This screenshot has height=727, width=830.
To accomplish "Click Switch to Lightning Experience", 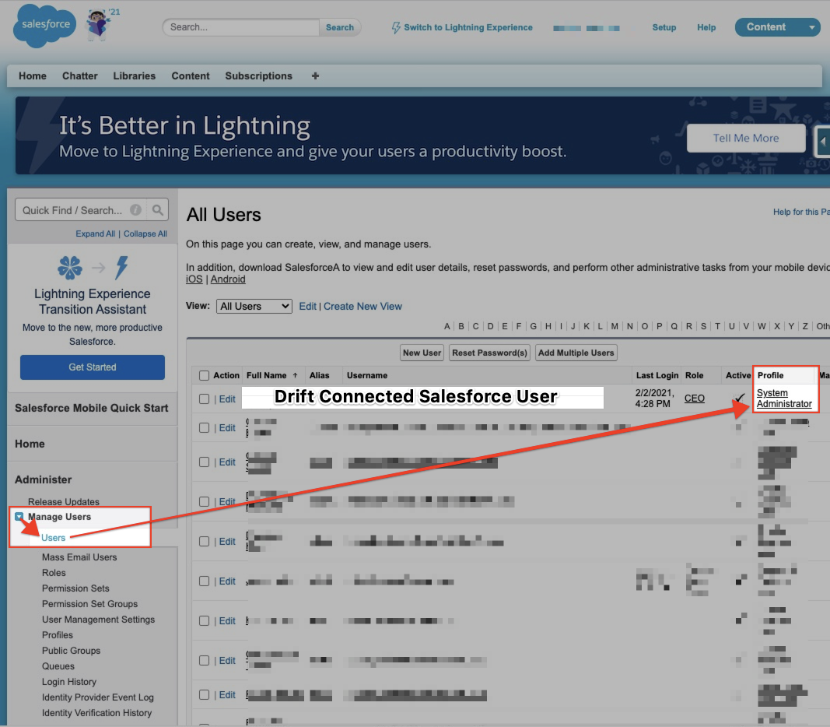I will click(462, 27).
